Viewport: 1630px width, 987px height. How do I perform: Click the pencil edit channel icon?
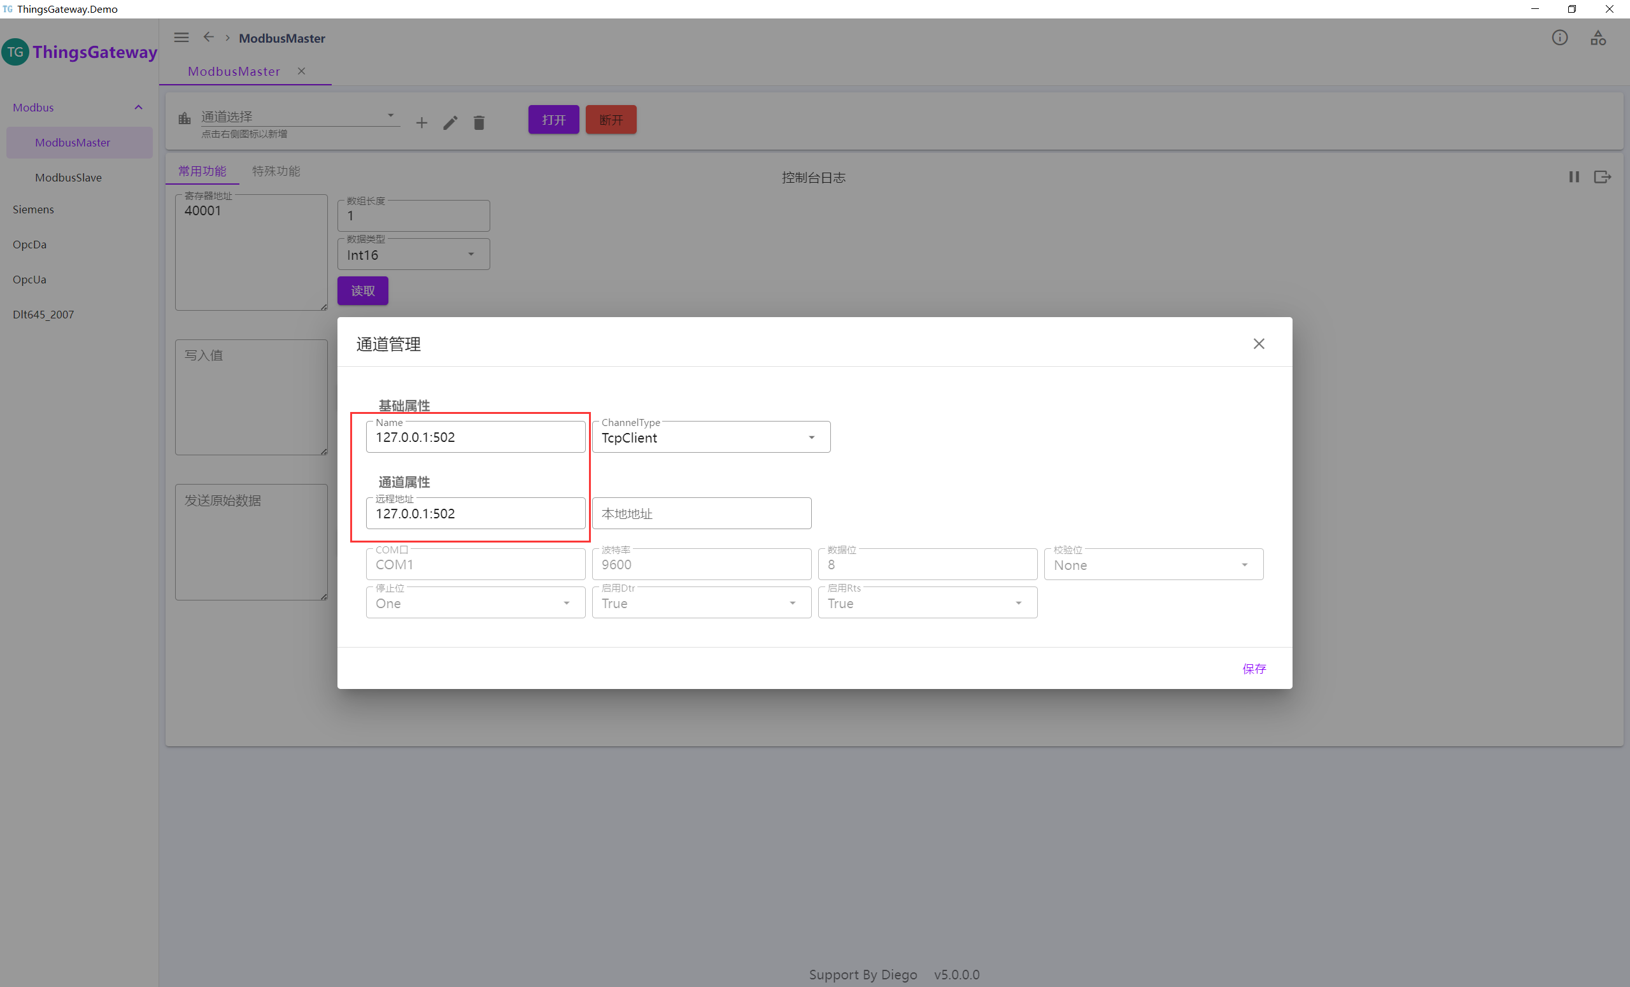point(450,122)
